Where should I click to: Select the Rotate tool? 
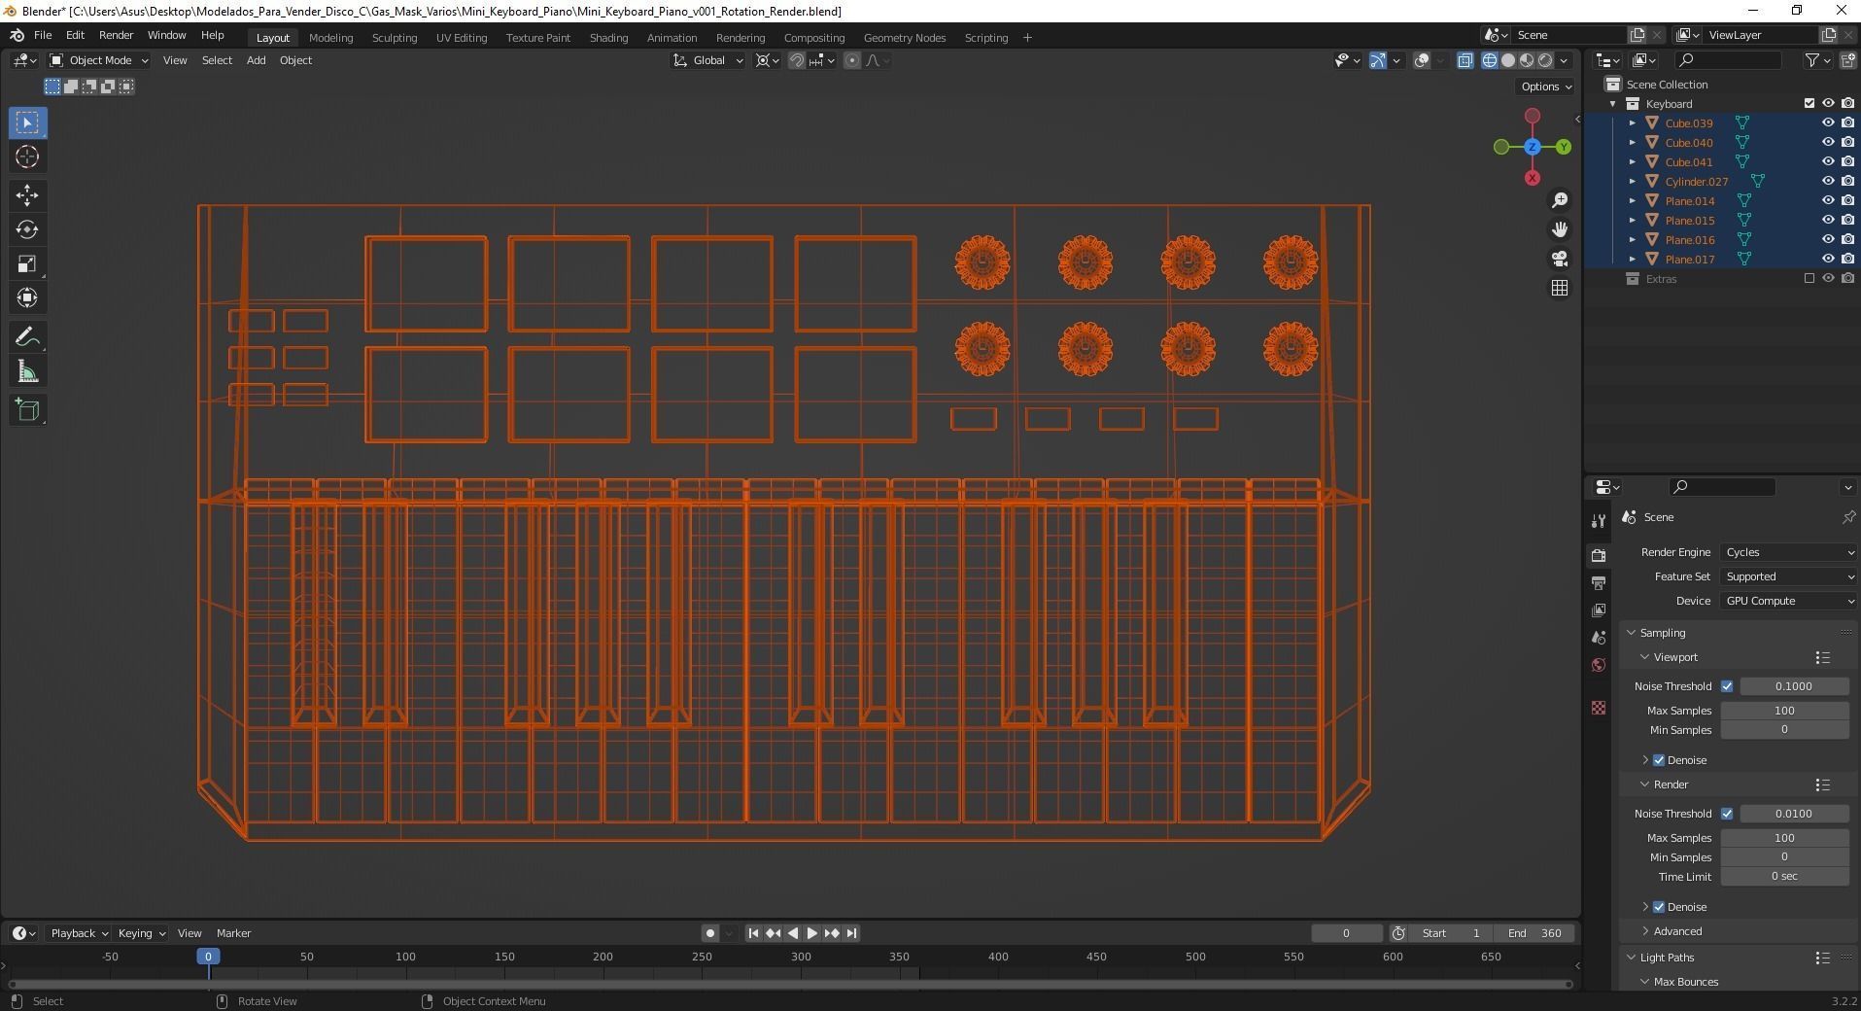27,230
